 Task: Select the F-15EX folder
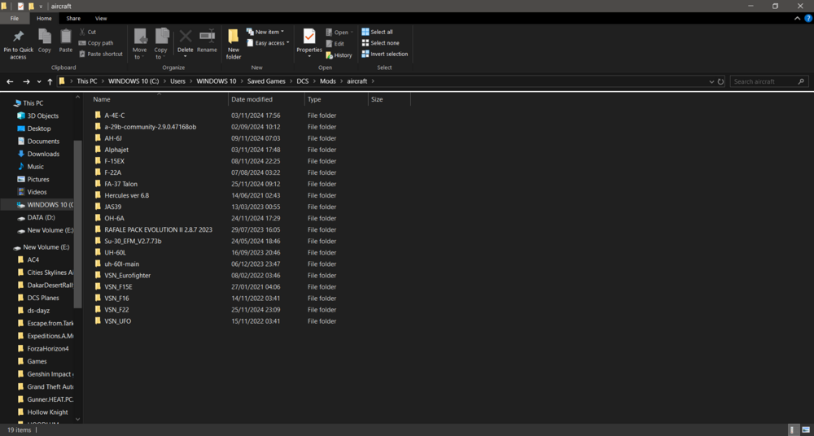click(x=114, y=161)
